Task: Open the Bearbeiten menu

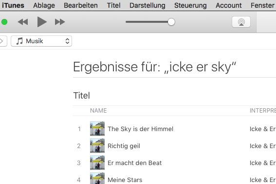Action: coord(81,5)
